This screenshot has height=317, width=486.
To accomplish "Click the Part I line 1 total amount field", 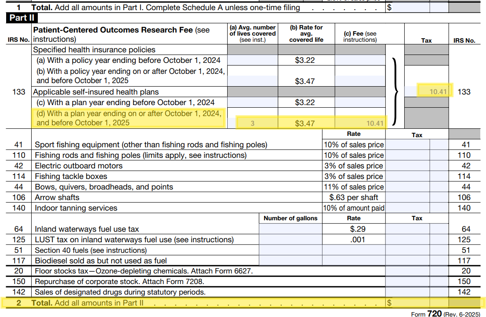I will point(411,7).
